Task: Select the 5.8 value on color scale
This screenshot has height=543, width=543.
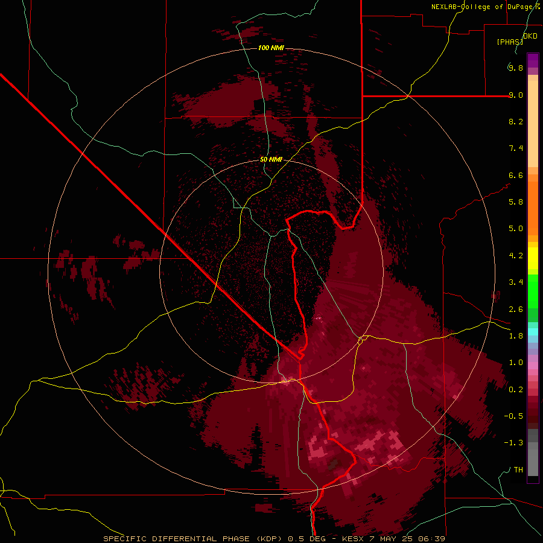Action: click(x=516, y=202)
